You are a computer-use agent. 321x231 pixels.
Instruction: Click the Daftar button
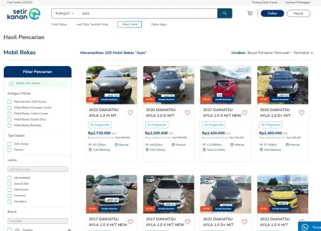(272, 13)
